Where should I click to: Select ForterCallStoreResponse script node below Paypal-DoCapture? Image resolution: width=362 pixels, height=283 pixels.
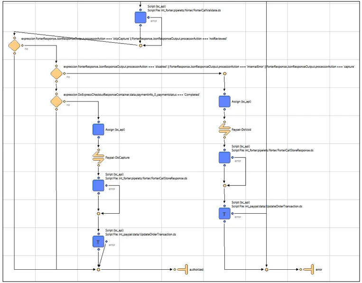[x=98, y=185]
